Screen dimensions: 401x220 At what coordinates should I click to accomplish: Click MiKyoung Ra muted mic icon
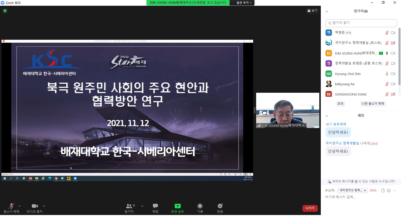coord(387,84)
